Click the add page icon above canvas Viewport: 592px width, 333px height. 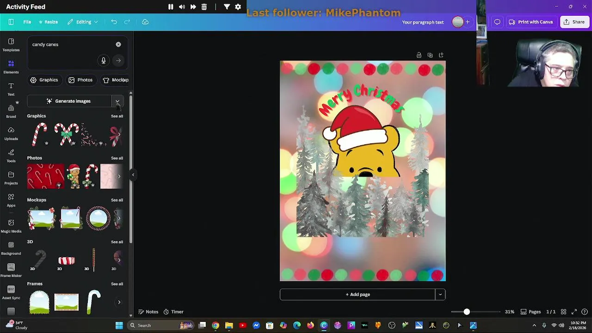[x=441, y=55]
